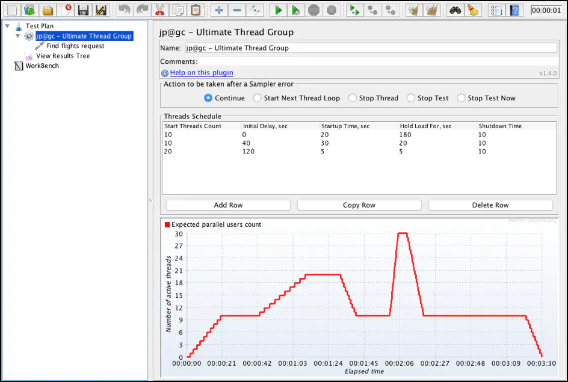Click Start no pauses icon
The height and width of the screenshot is (382, 568).
click(296, 10)
